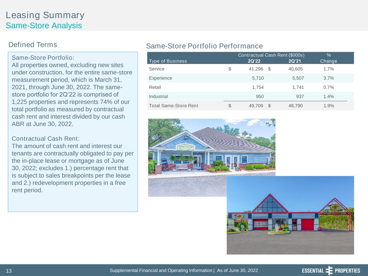368x276 pixels.
Task: Click the Experience row 3.7% change value
Action: (x=329, y=78)
